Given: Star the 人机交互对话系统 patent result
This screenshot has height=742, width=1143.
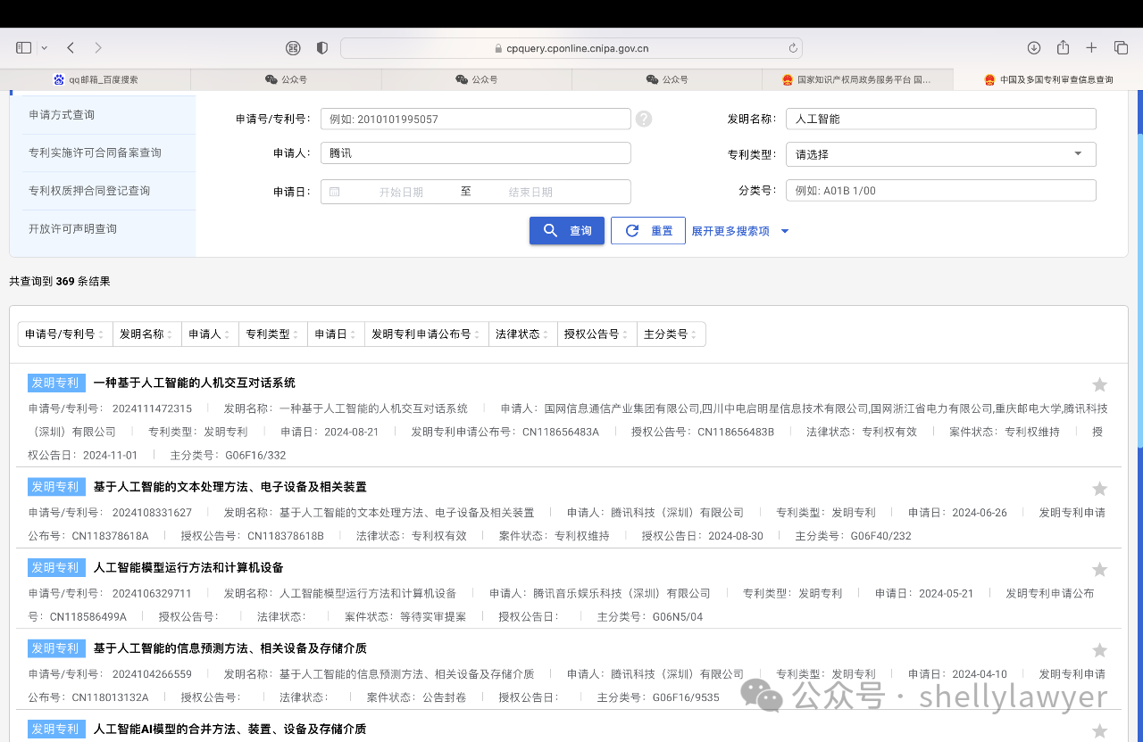Looking at the screenshot, I should click(x=1100, y=384).
